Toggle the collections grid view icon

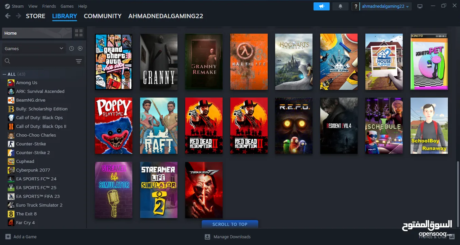coord(79,33)
